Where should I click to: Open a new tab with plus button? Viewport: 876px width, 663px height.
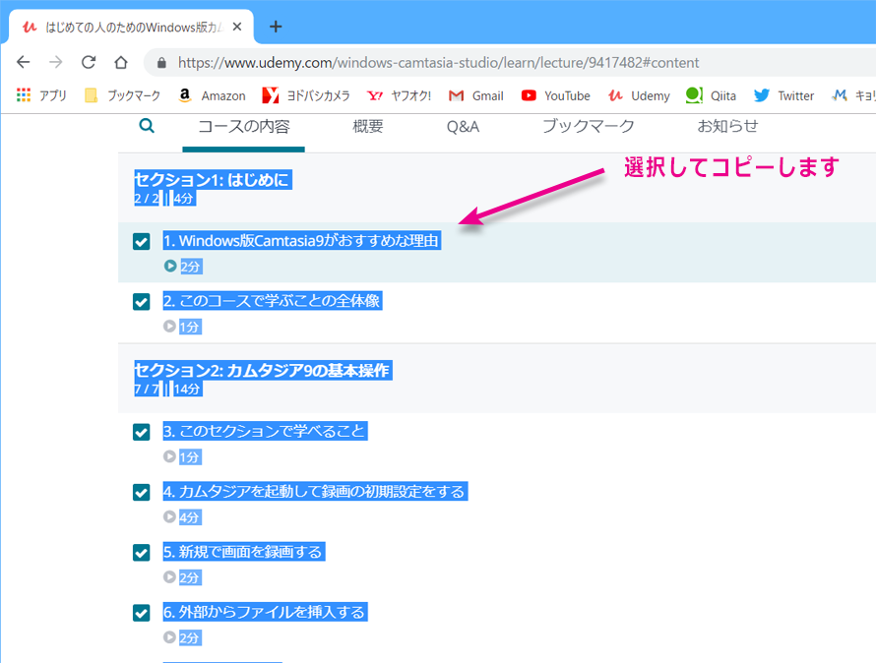tap(276, 27)
